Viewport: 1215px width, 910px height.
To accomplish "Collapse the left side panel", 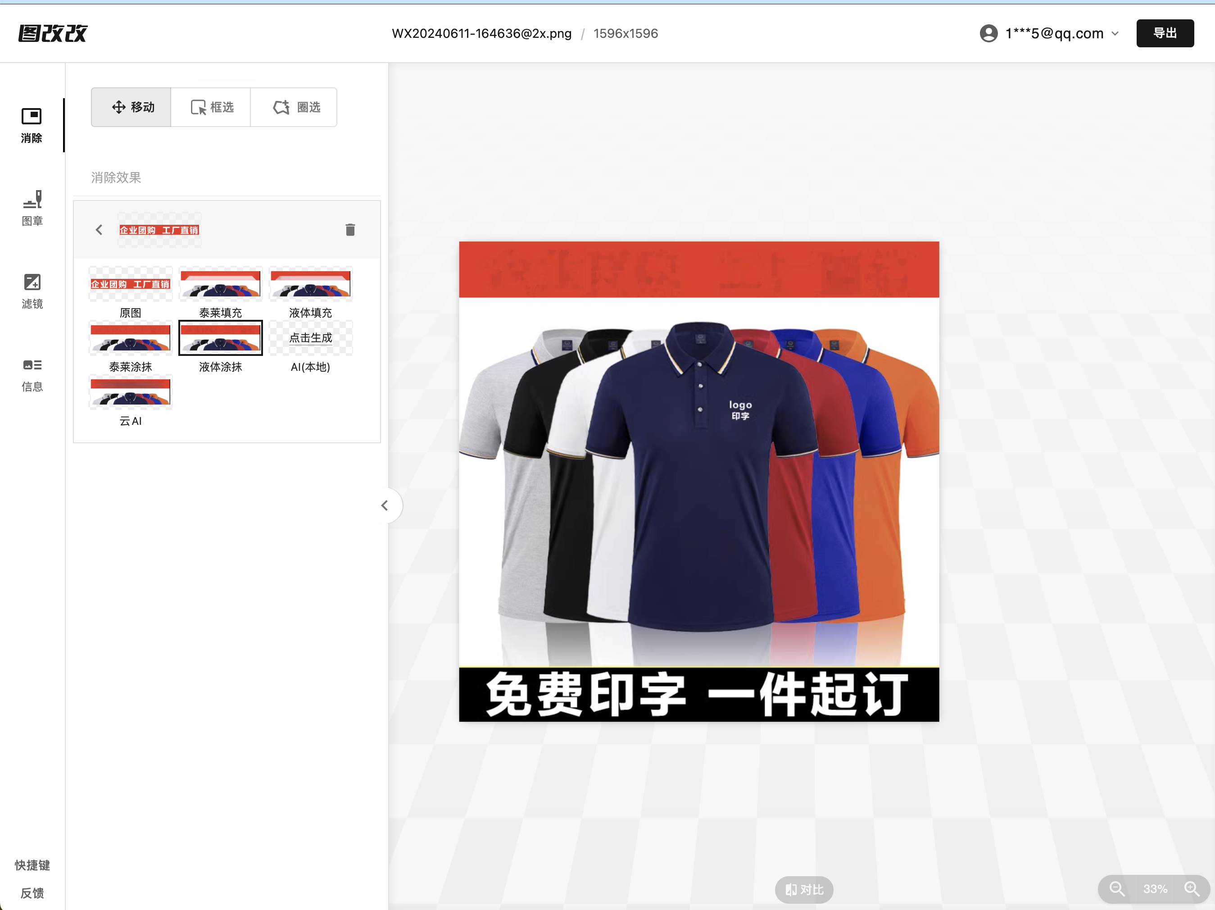I will click(385, 505).
